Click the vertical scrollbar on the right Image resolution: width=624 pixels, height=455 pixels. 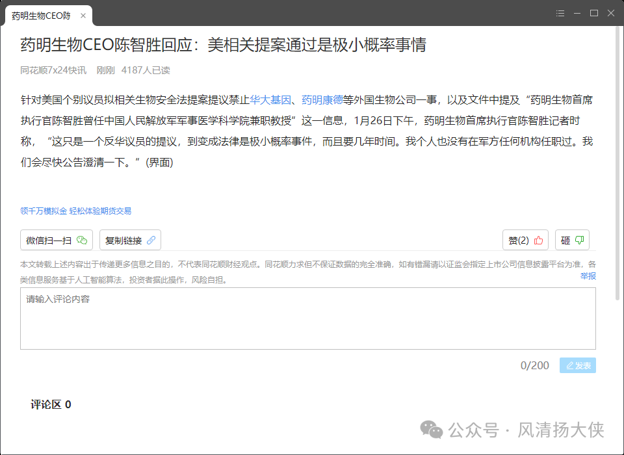pos(619,162)
